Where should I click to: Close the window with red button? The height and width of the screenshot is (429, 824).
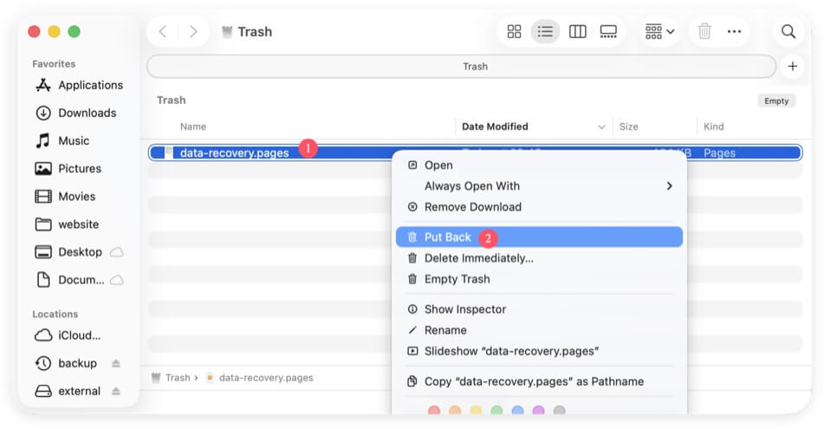point(34,31)
